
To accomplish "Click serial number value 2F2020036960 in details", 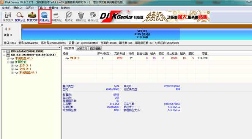I will pyautogui.click(x=172, y=86).
